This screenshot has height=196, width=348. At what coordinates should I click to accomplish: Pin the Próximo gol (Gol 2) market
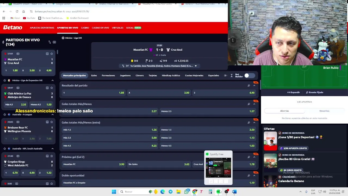[248, 157]
